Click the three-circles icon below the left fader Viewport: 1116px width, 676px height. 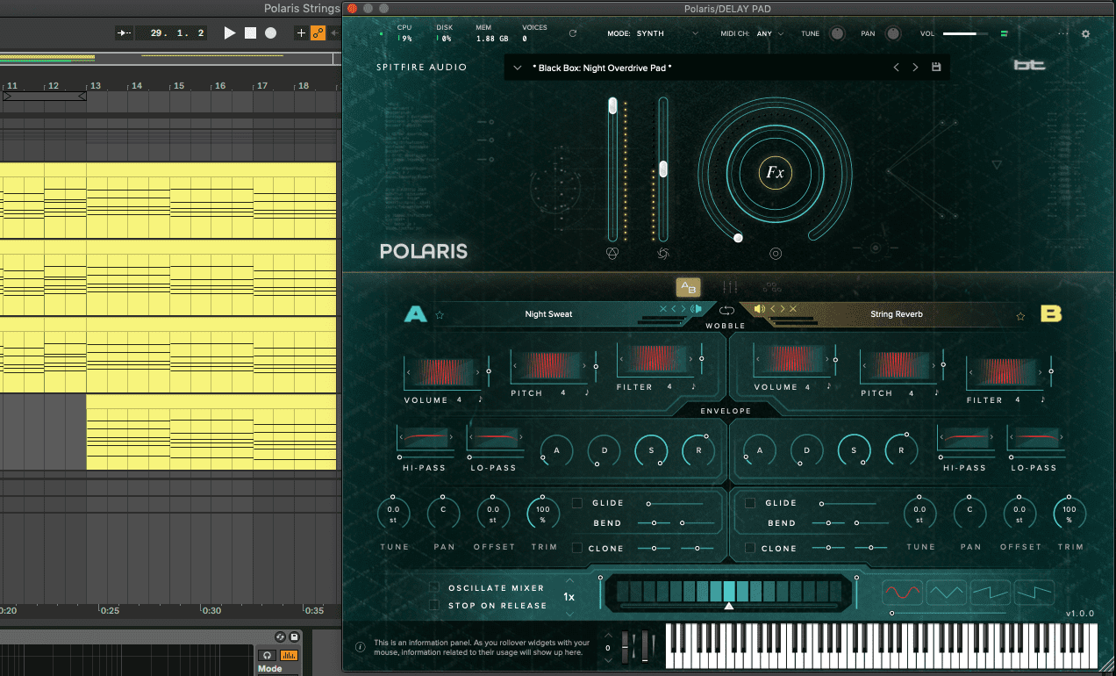click(612, 254)
